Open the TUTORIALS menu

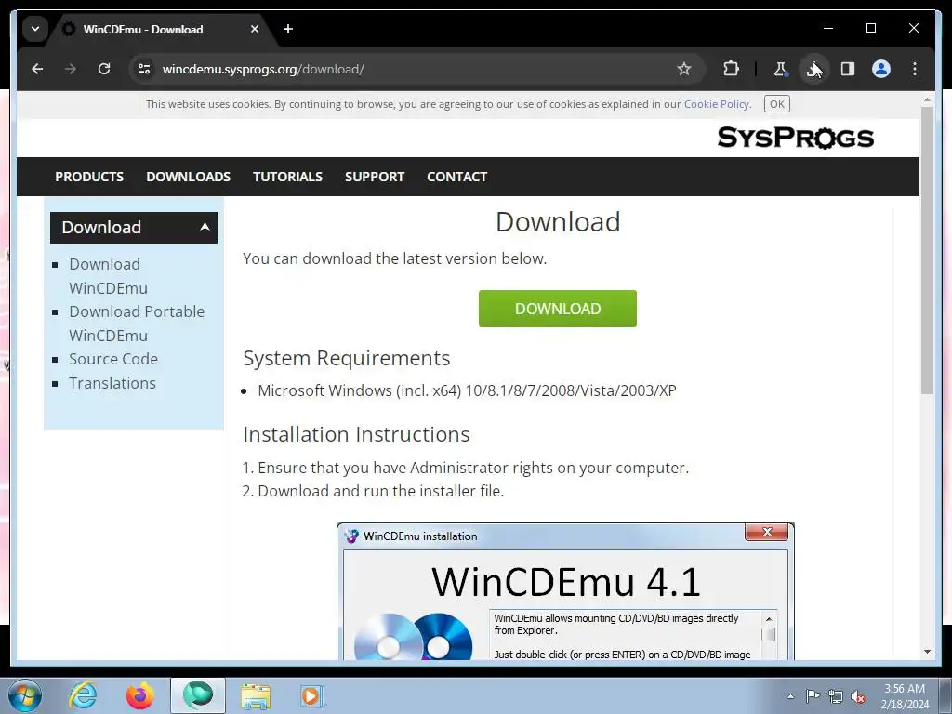(x=288, y=177)
